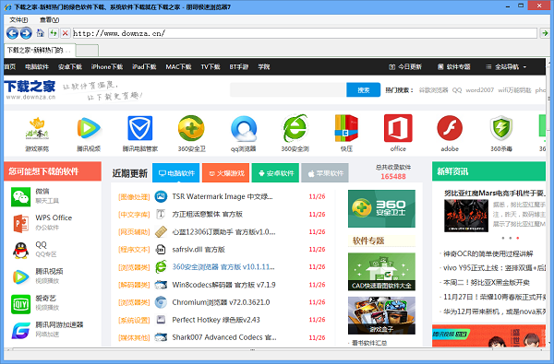Select the WPS Office icon in the sidebar
The width and height of the screenshot is (554, 364).
pyautogui.click(x=21, y=223)
